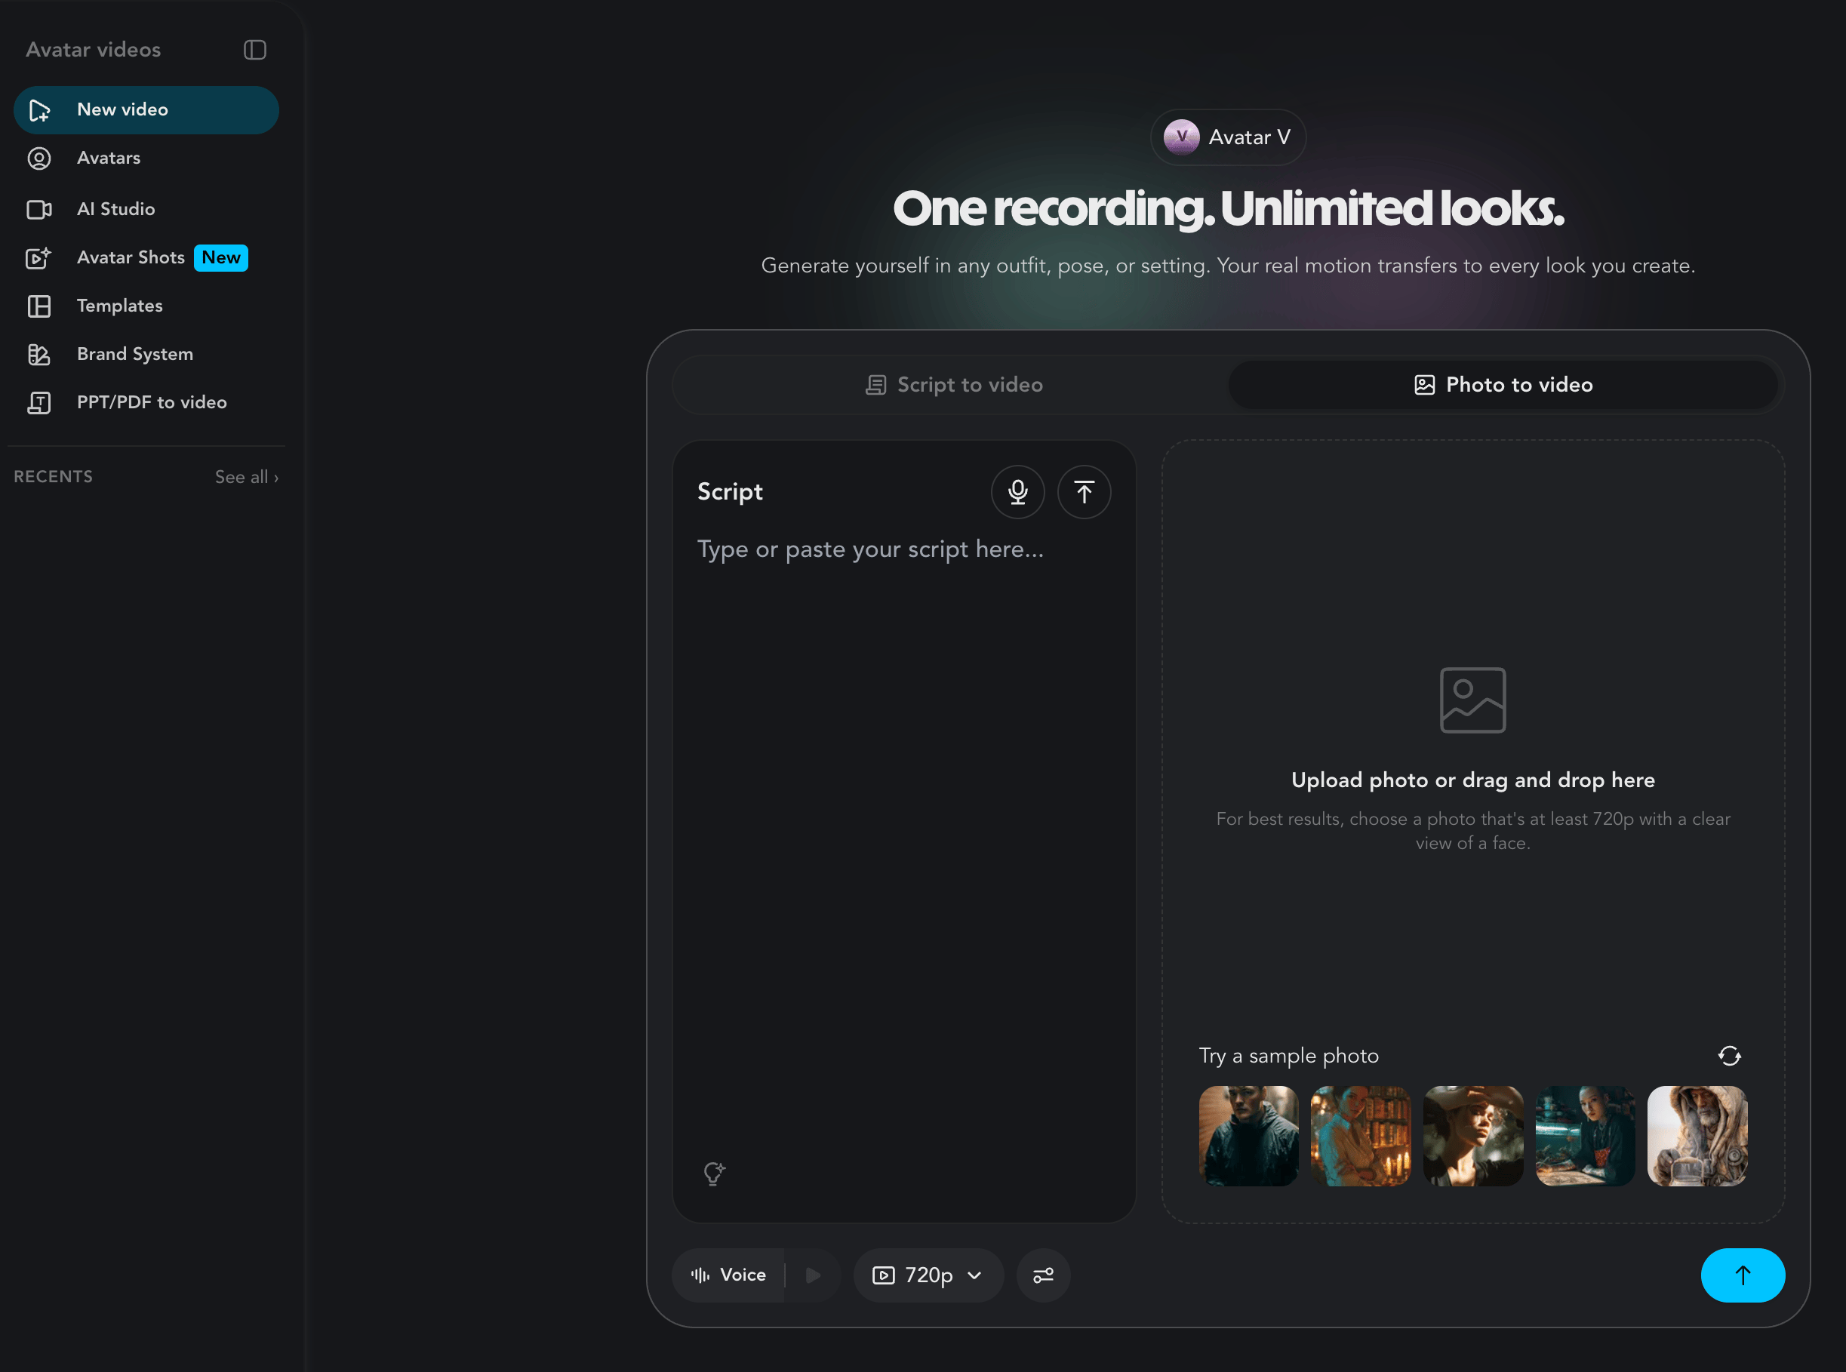Play the voice preview
This screenshot has width=1846, height=1372.
tap(813, 1275)
